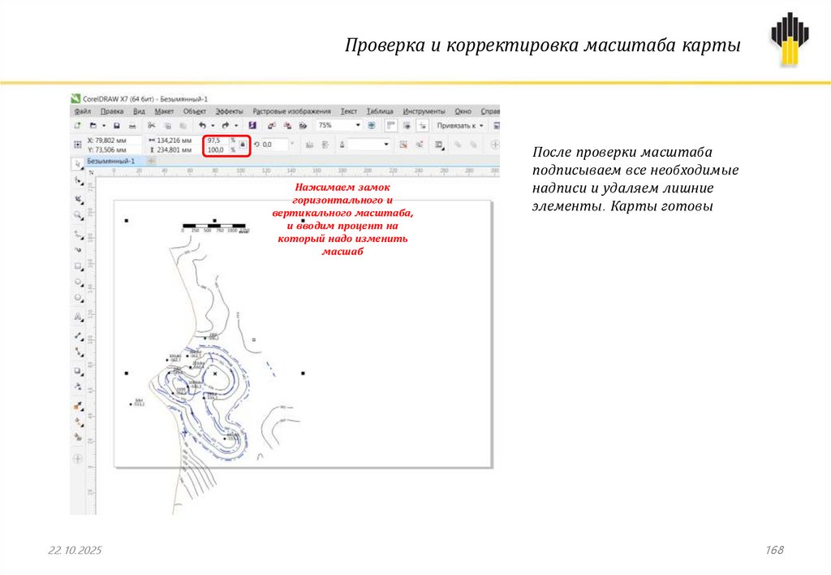Select the Smart Fill tool
This screenshot has height=575, width=831.
(78, 437)
